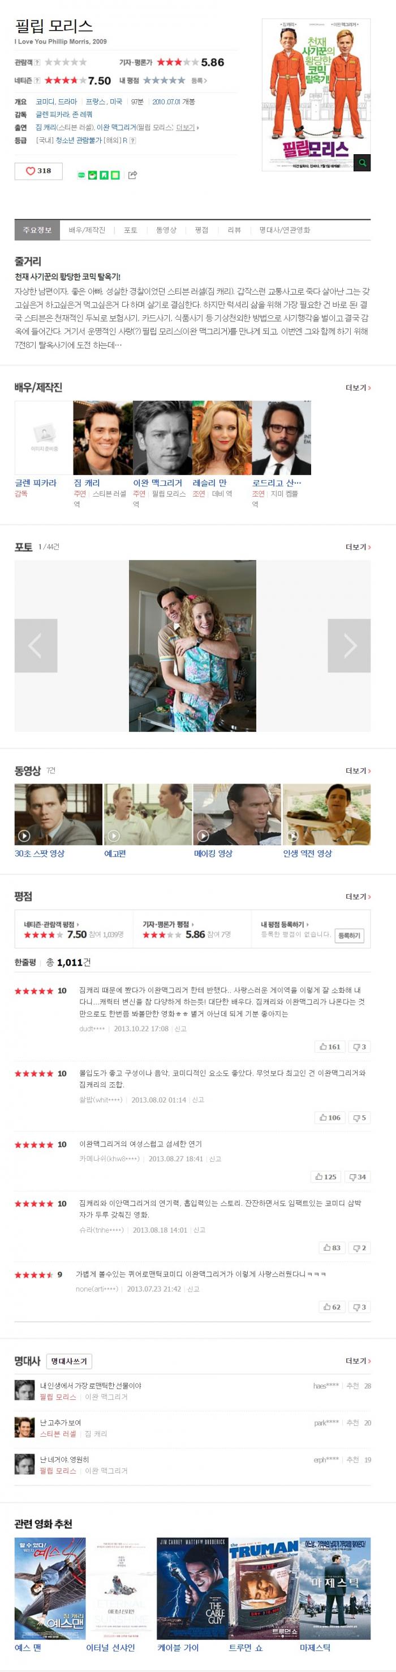This screenshot has width=396, height=1672.
Task: Click the 등록하기 rating button
Action: [x=348, y=936]
